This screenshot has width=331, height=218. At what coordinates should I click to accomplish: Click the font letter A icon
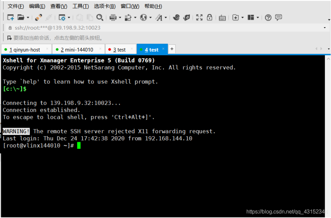[159, 17]
